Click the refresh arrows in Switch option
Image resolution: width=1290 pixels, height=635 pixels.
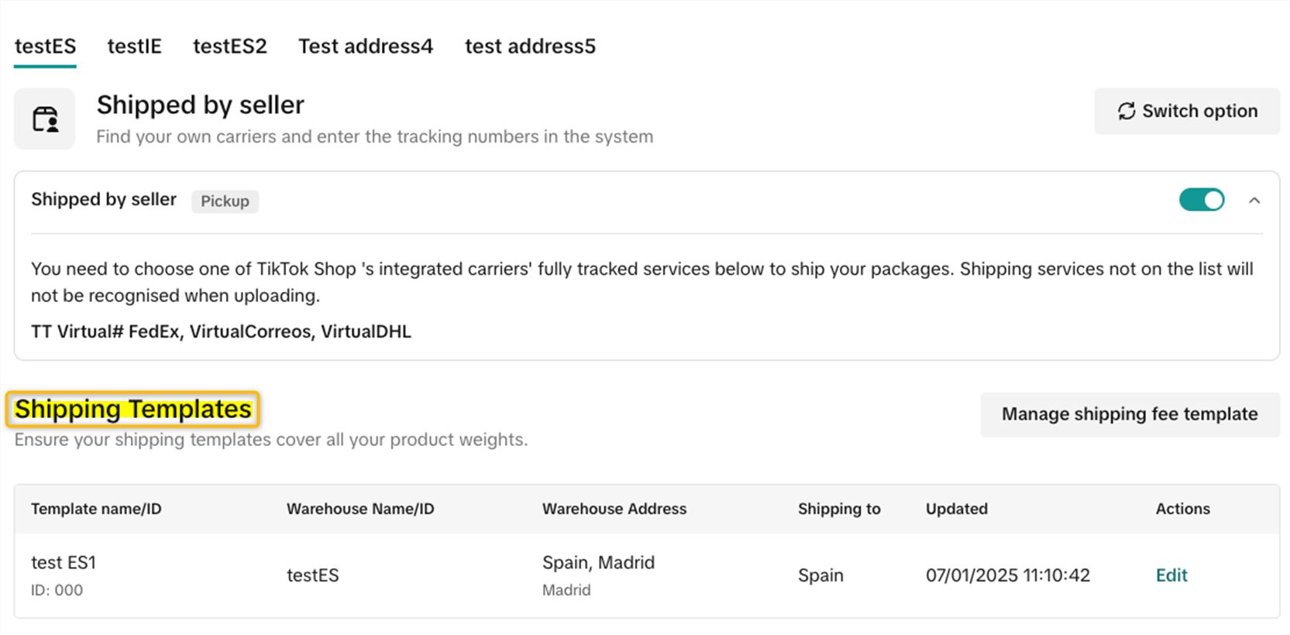(x=1127, y=112)
